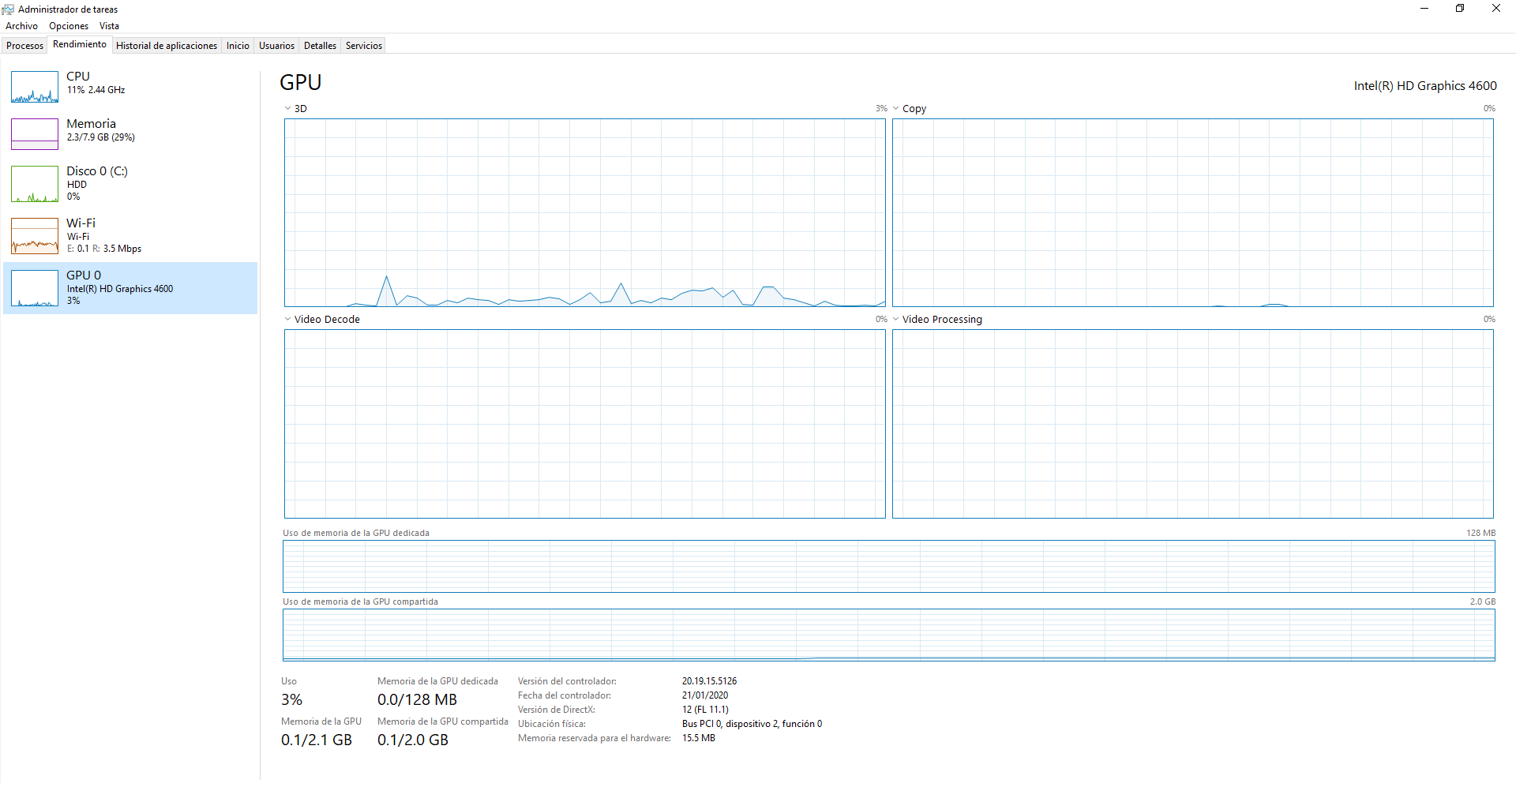Image resolution: width=1516 pixels, height=787 pixels.
Task: Click the Intel(R) HD Graphics 4600 heading
Action: (x=1425, y=86)
